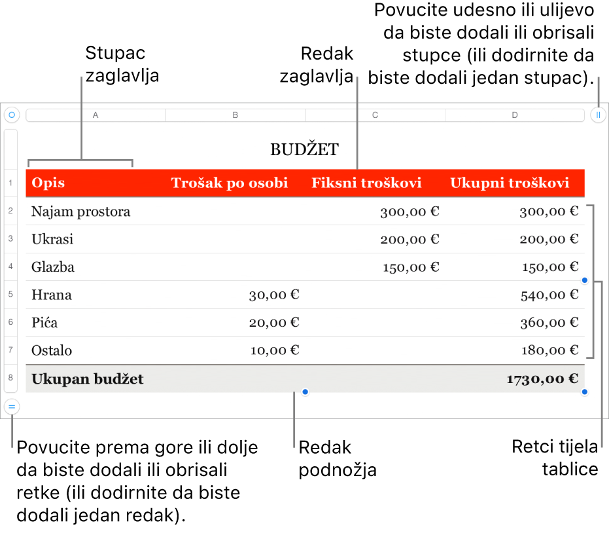
Task: Select Glazba fixed cost 150,00 €
Action: click(x=375, y=266)
